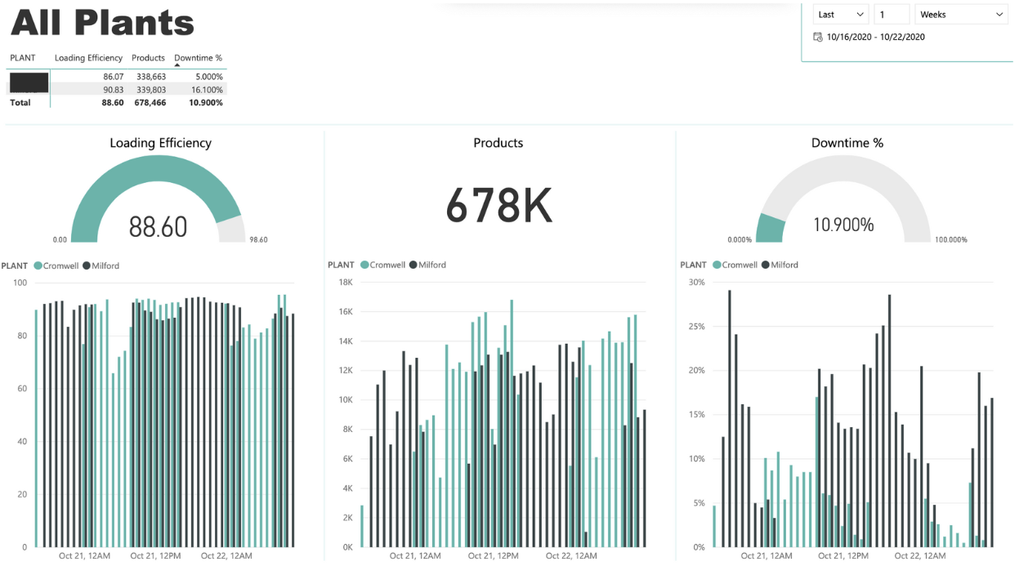Open the Weeks dropdown in the date slicer
This screenshot has height=575, width=1028.
tap(961, 14)
